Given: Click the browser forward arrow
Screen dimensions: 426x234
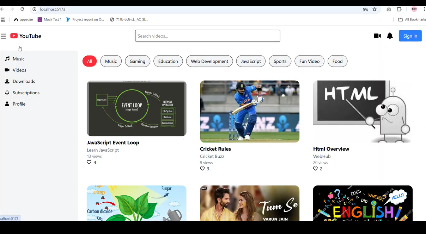Looking at the screenshot, I should (x=12, y=9).
